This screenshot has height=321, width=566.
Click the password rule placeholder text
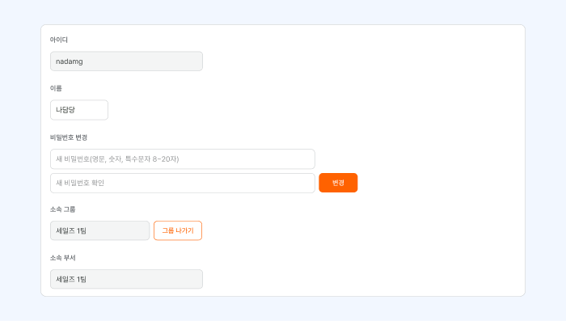point(117,158)
